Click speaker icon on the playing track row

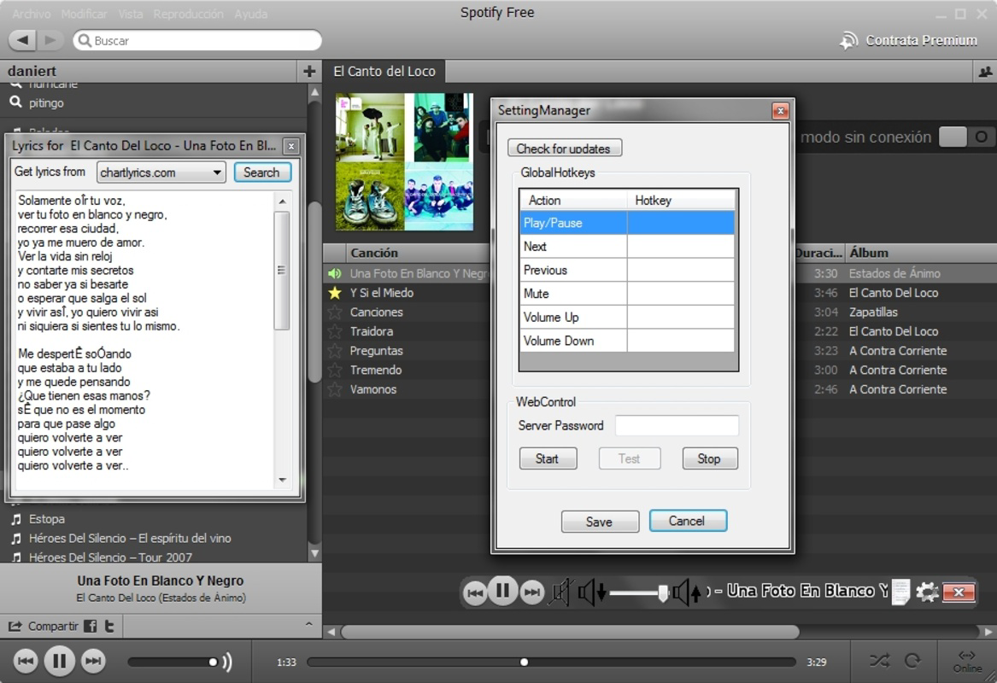334,274
